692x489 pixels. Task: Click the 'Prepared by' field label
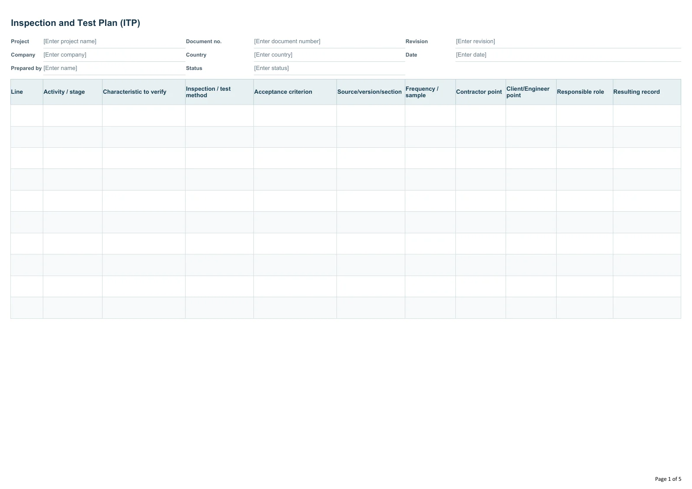point(26,68)
